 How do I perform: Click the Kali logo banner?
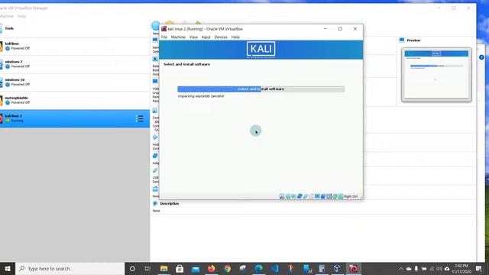[x=261, y=50]
